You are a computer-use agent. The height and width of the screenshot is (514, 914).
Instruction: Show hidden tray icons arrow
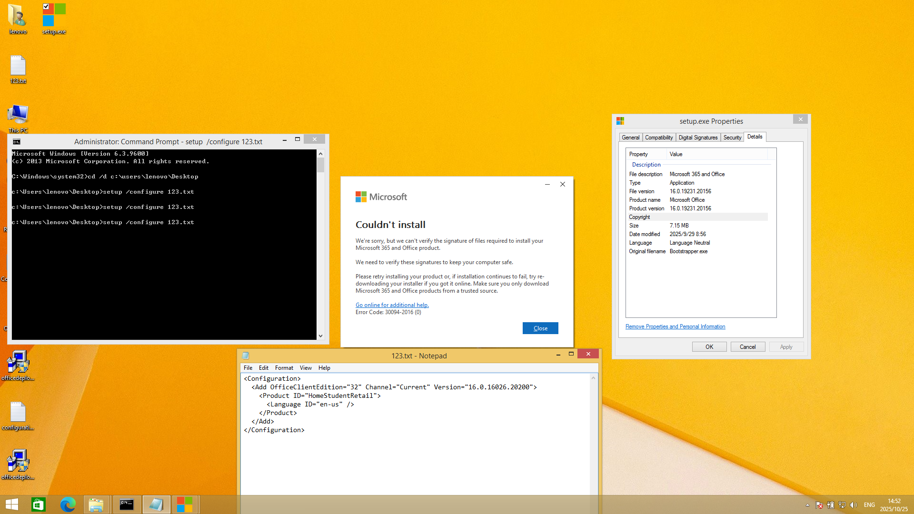coord(807,505)
